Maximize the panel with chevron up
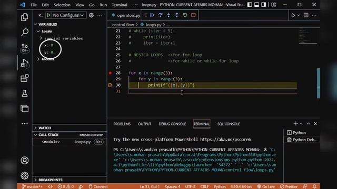 pos(309,124)
